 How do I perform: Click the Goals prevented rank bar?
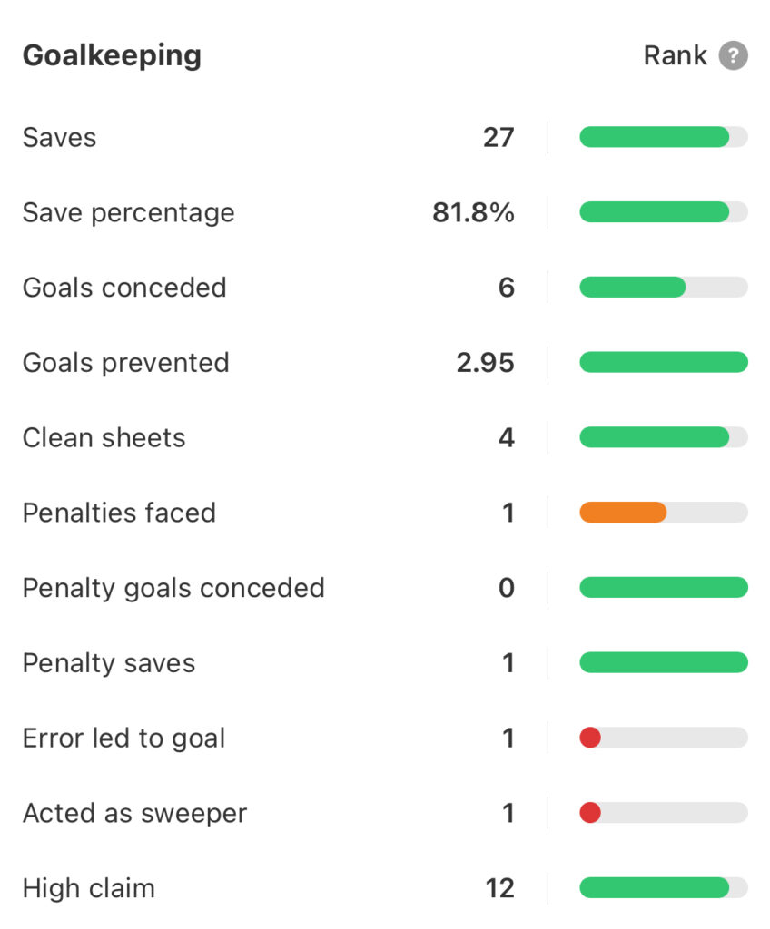point(664,363)
